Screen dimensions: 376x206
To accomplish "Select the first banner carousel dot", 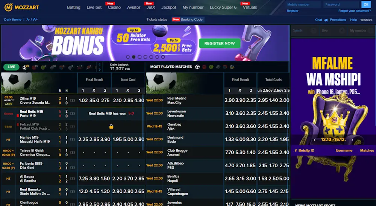I will point(128,57).
